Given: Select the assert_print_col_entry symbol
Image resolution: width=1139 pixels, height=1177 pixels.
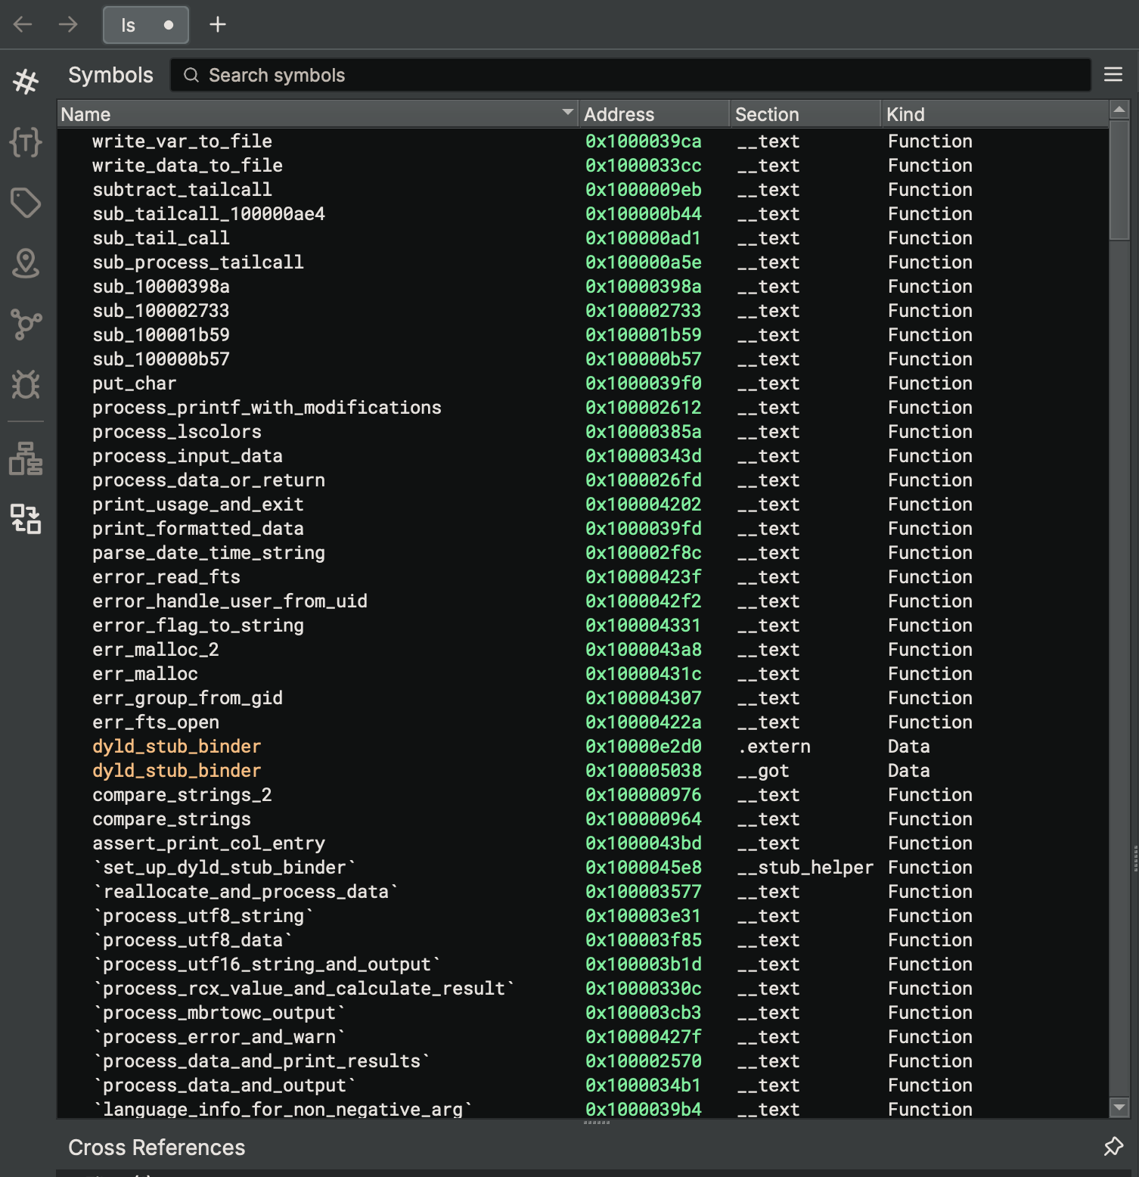Looking at the screenshot, I should point(209,843).
